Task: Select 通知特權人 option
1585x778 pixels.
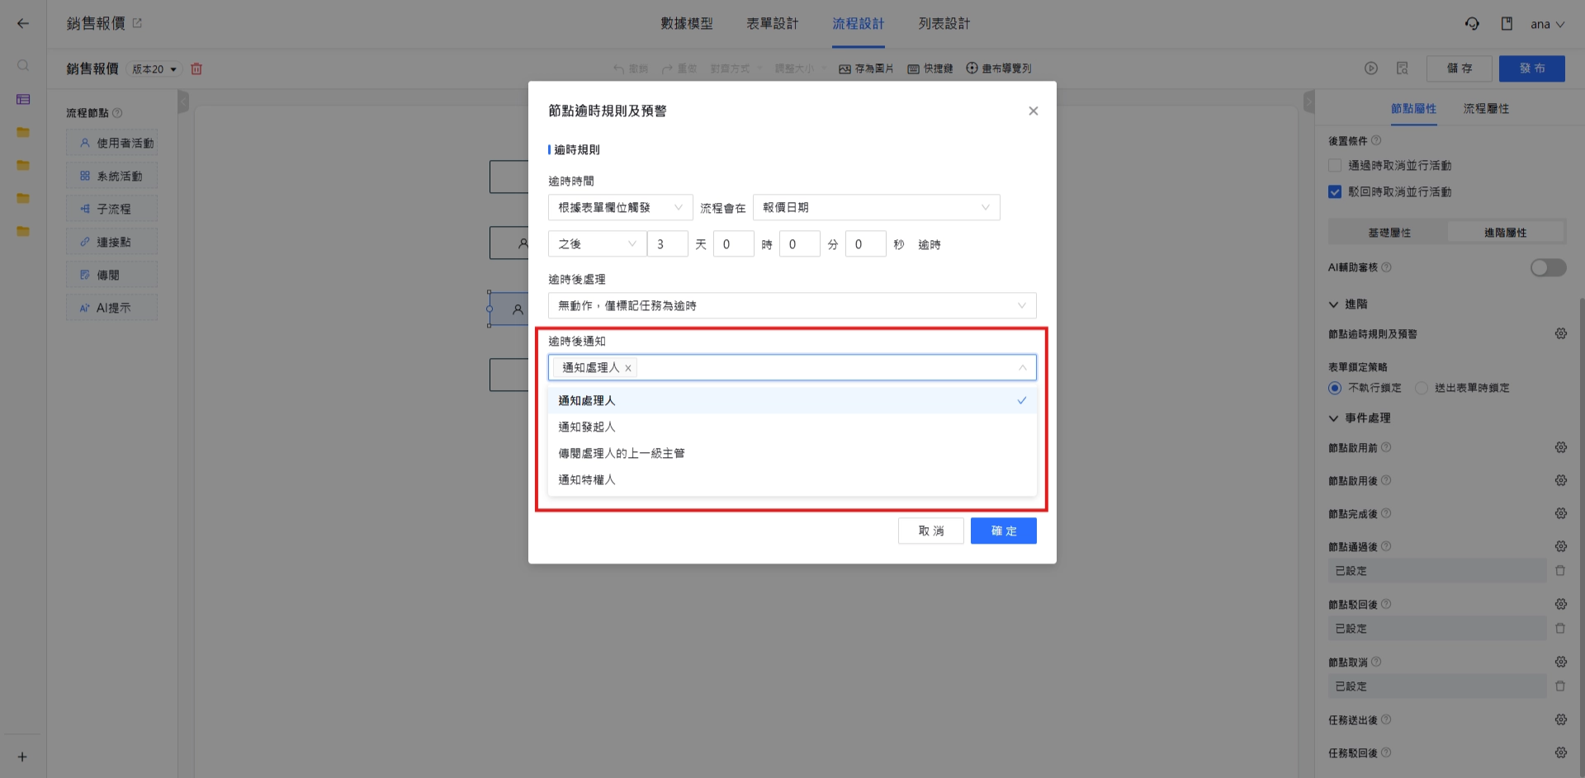Action: pyautogui.click(x=792, y=480)
